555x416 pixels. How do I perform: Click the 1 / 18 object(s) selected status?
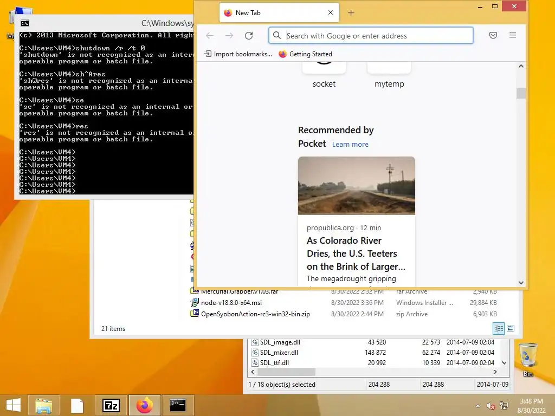(282, 385)
